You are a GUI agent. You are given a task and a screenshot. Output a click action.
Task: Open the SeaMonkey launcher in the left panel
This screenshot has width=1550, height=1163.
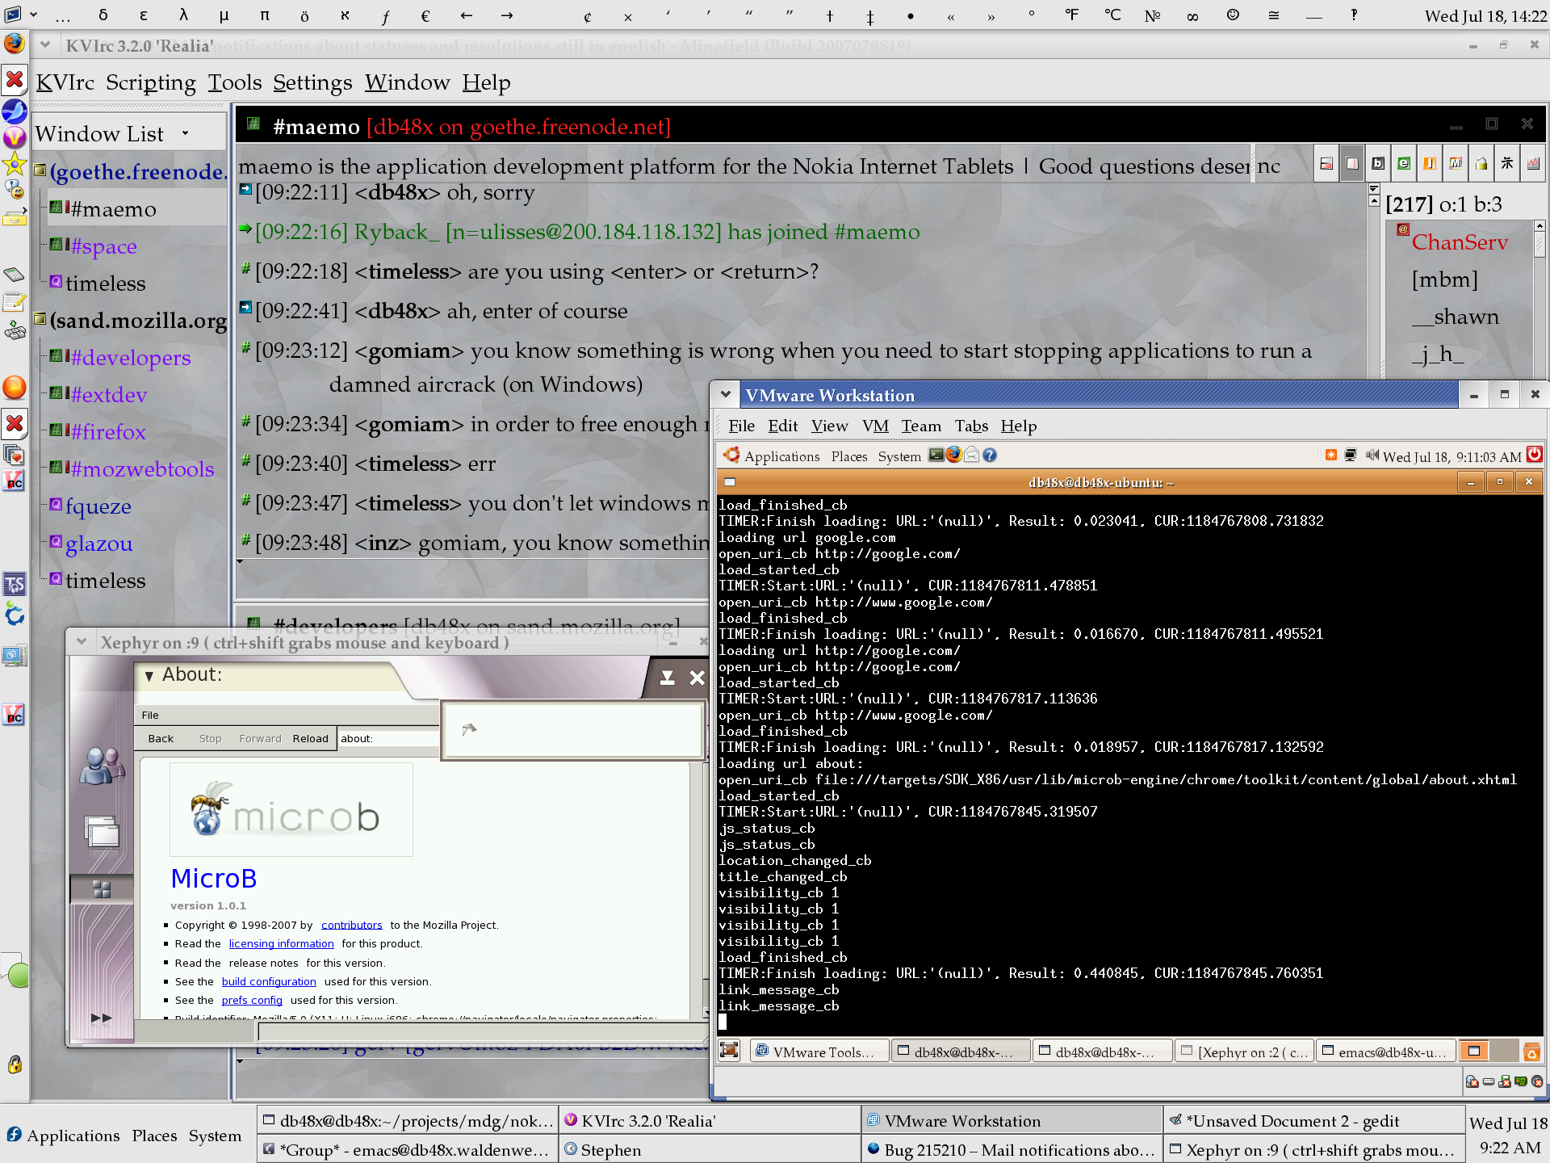[x=14, y=111]
